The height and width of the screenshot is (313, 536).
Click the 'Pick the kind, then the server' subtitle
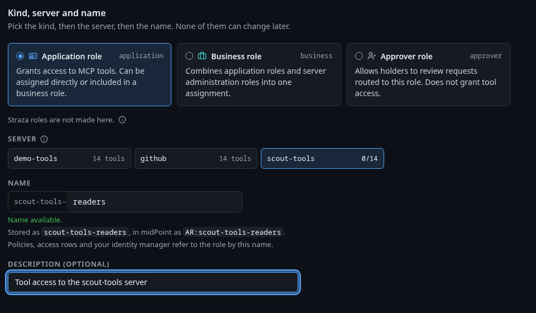click(149, 26)
